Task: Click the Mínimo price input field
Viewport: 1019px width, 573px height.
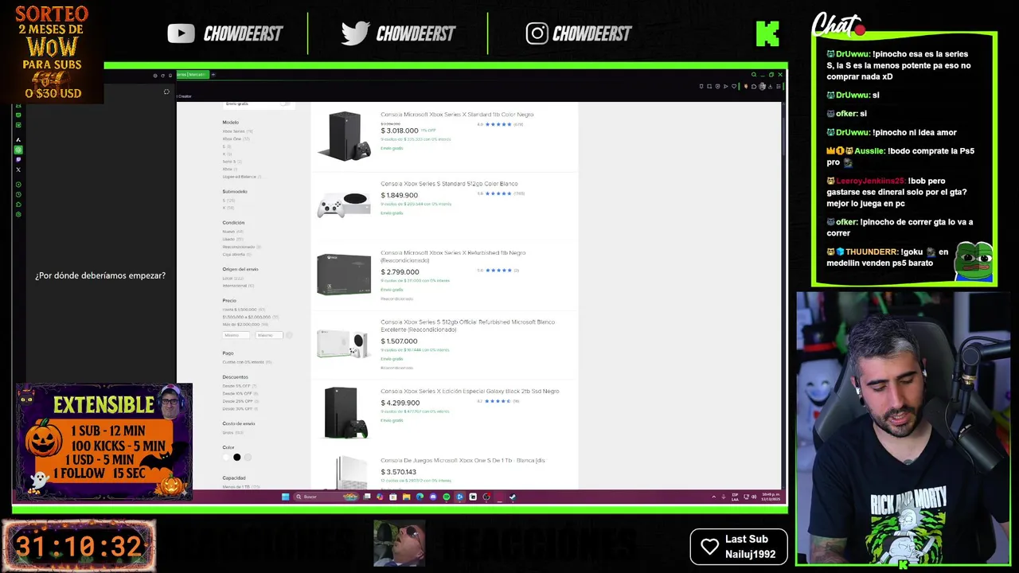Action: tap(236, 335)
